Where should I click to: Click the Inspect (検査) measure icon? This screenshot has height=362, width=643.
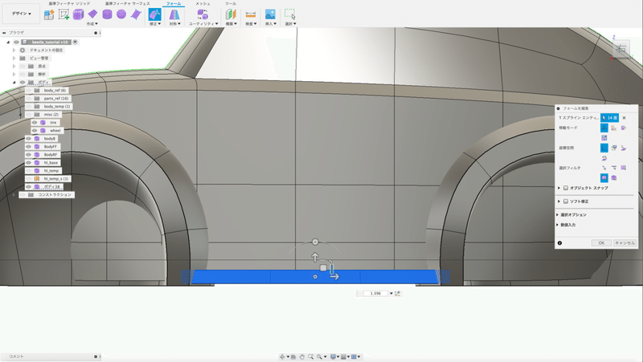coord(251,14)
